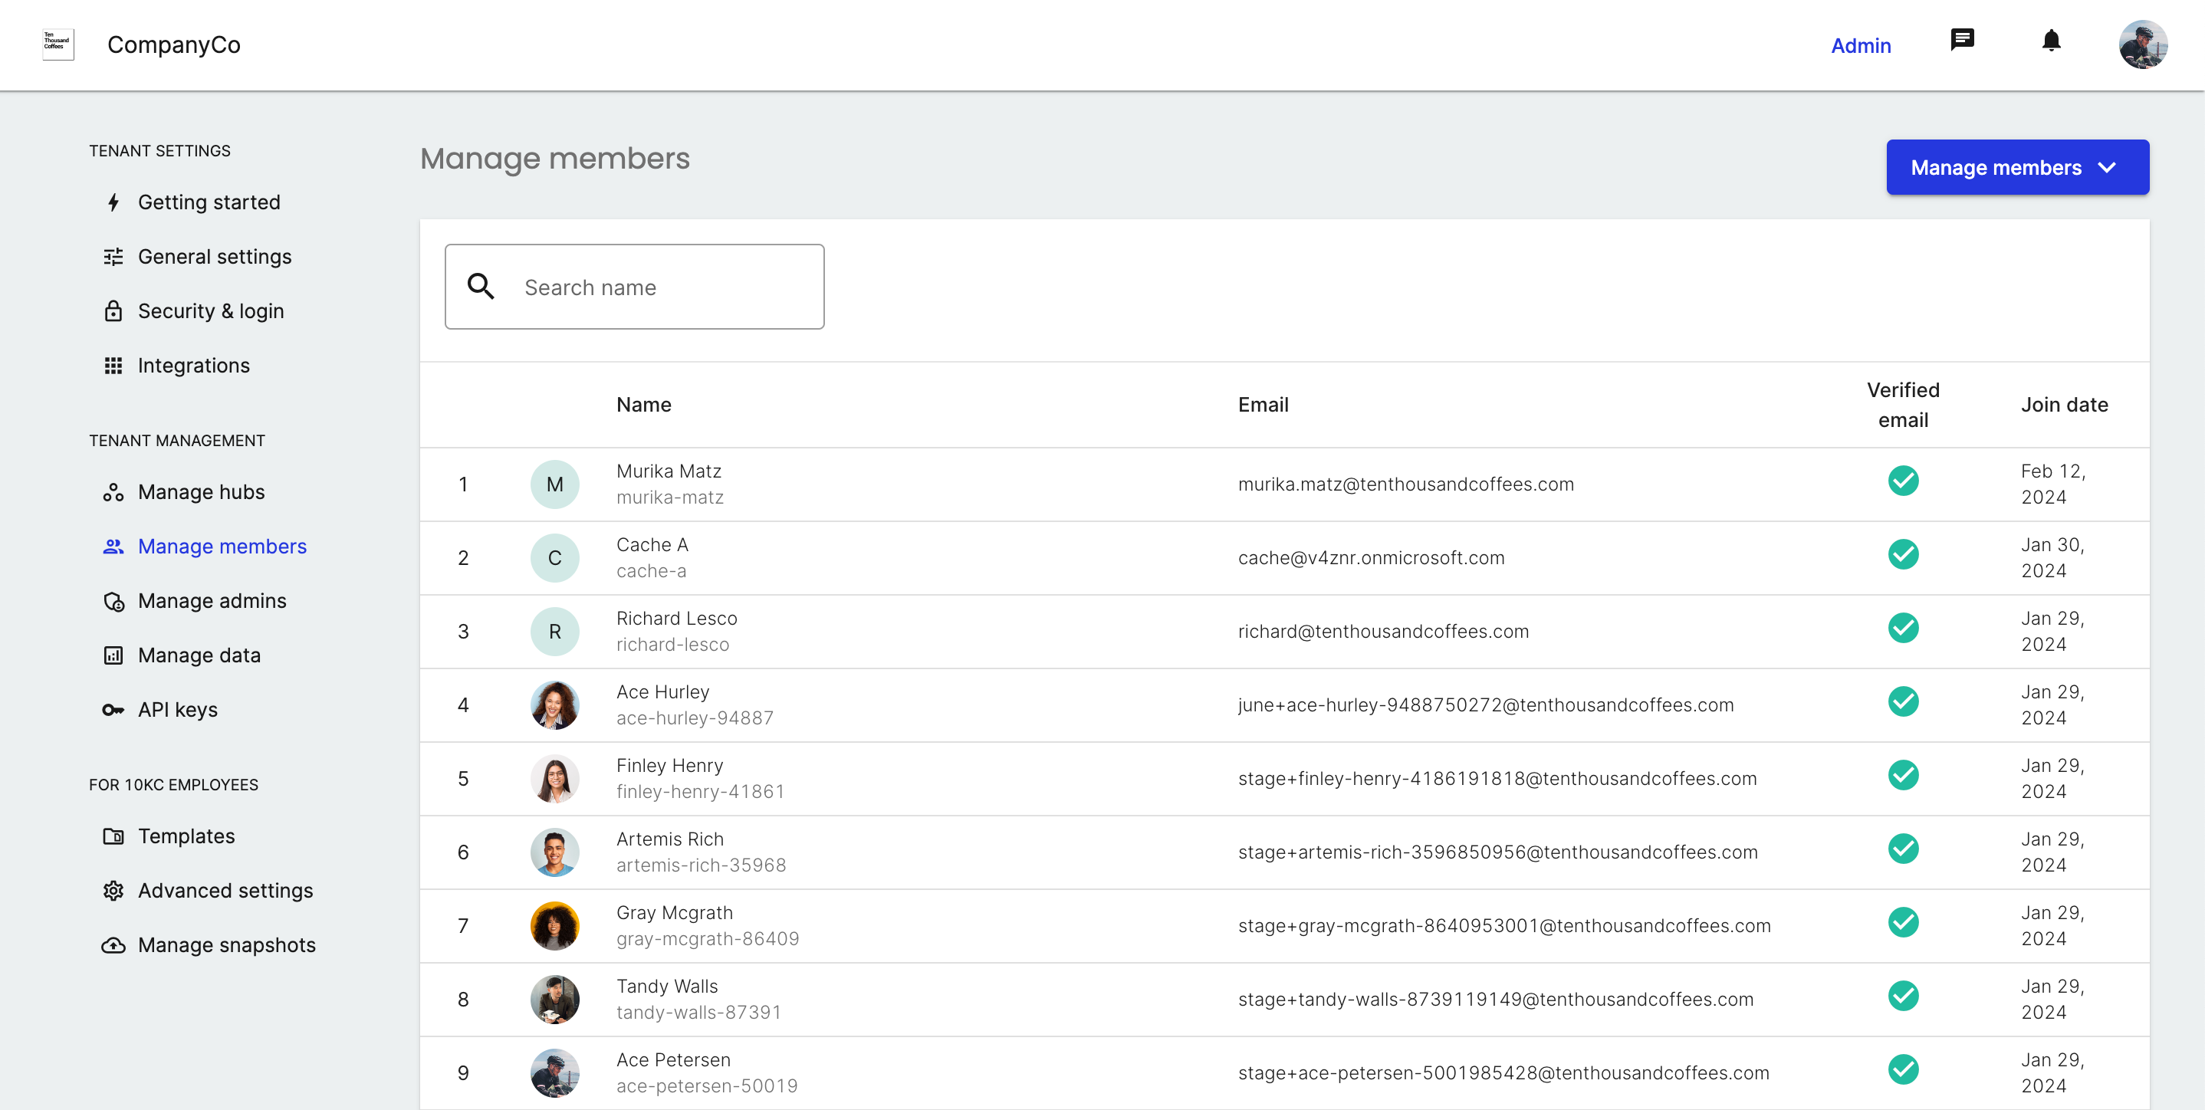
Task: Open the user profile avatar menu
Action: point(2142,44)
